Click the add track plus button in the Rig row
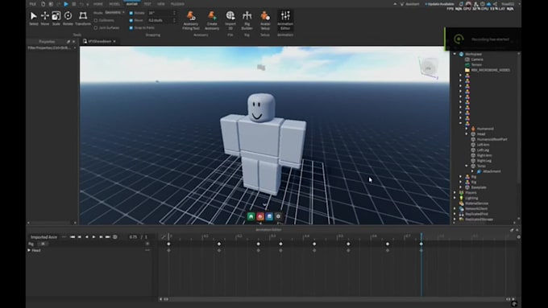The image size is (548, 308). point(147,244)
